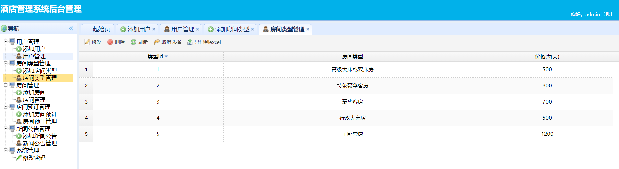Close the 房间类型管理 tab
619x169 pixels.
308,29
